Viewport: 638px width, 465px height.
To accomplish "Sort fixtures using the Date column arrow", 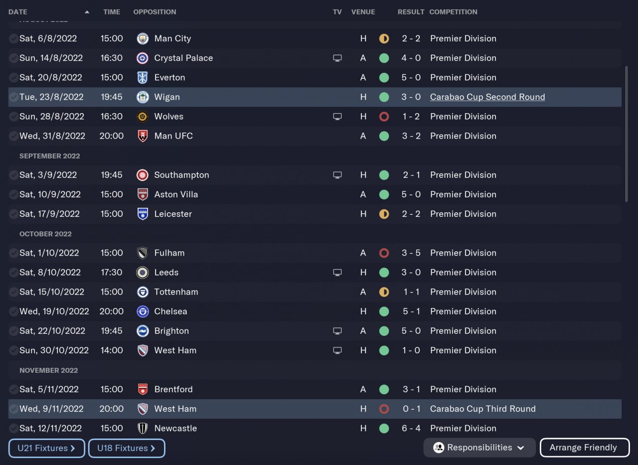I will [87, 12].
